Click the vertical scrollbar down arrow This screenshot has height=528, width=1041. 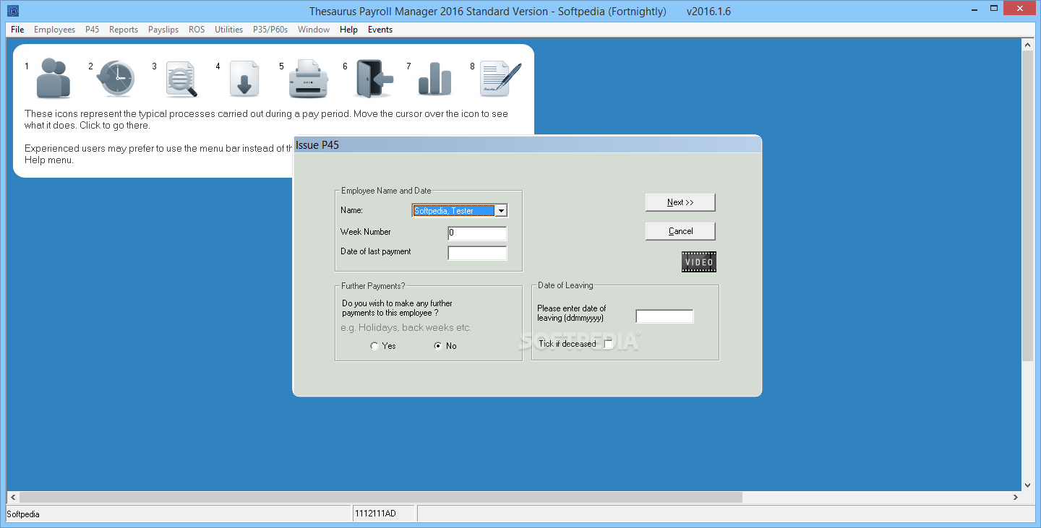tap(1027, 485)
